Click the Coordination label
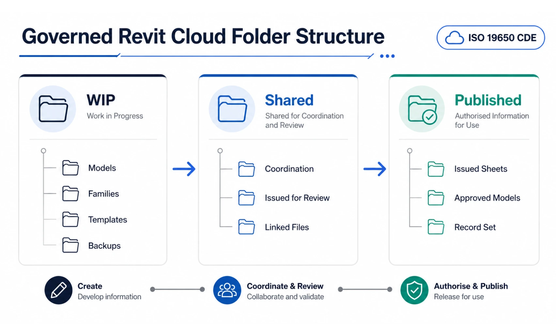 pyautogui.click(x=289, y=169)
